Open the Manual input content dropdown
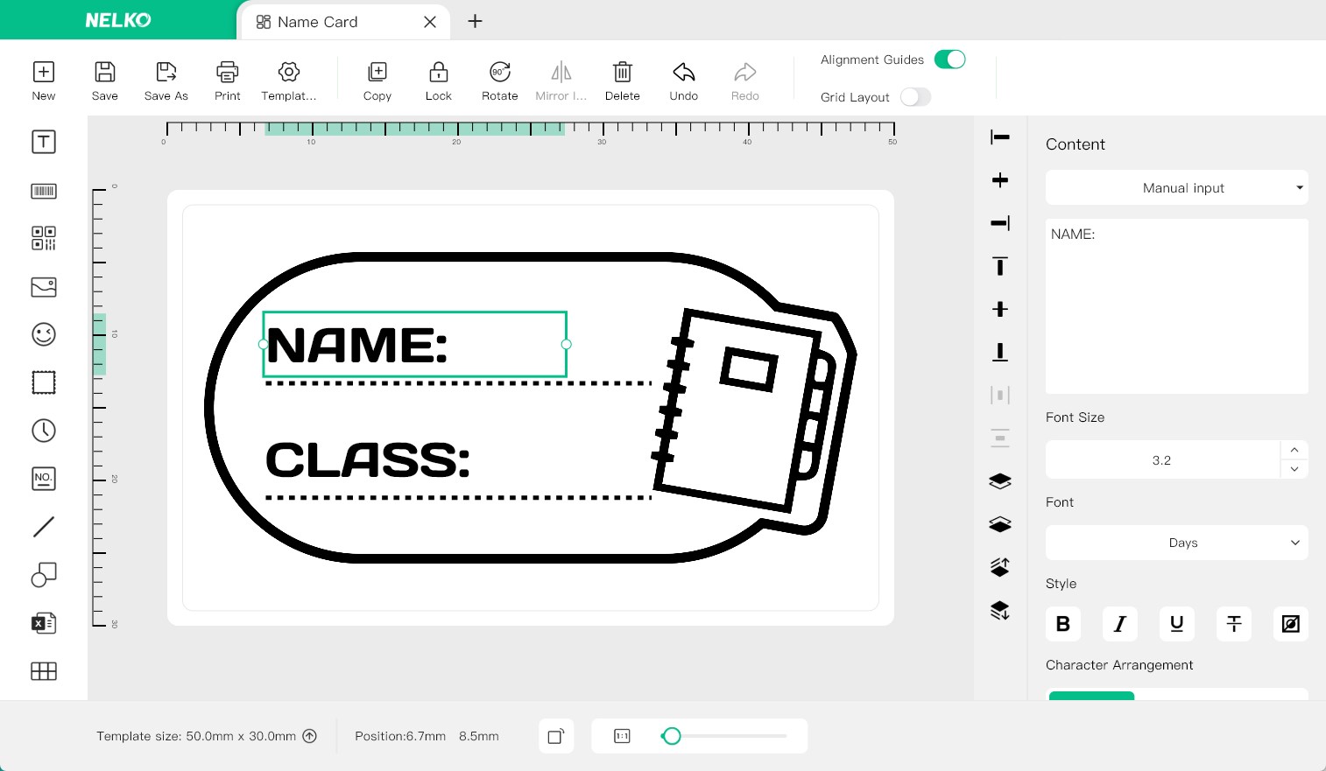 tap(1177, 187)
